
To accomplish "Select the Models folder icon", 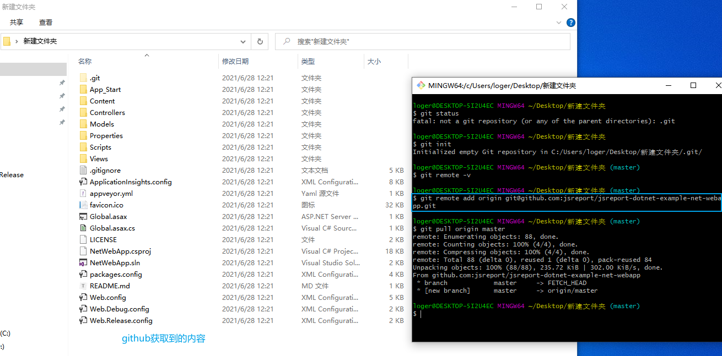I will [x=83, y=124].
